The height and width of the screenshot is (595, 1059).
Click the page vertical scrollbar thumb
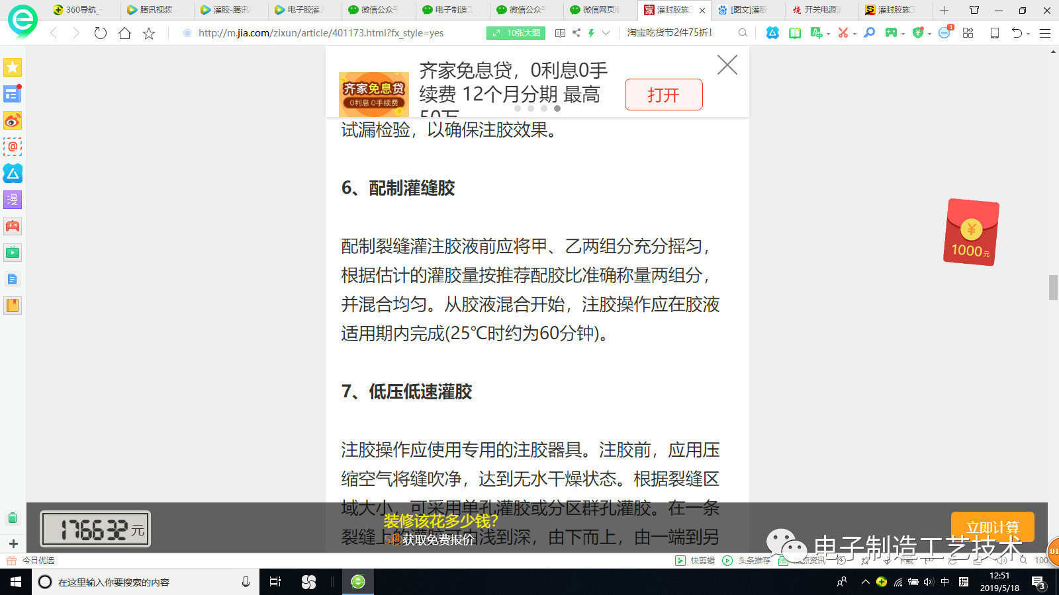tap(1053, 287)
